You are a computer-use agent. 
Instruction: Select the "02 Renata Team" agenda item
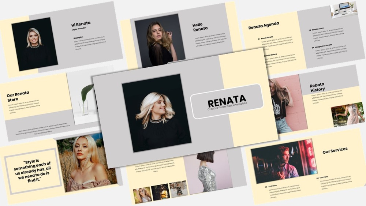coord(318,29)
